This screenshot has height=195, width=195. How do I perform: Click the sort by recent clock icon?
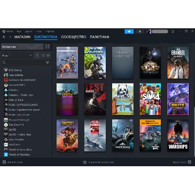pos(43,56)
